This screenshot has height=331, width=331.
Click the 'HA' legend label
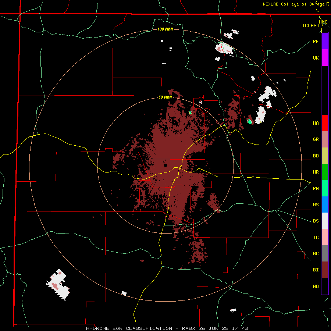(316, 123)
